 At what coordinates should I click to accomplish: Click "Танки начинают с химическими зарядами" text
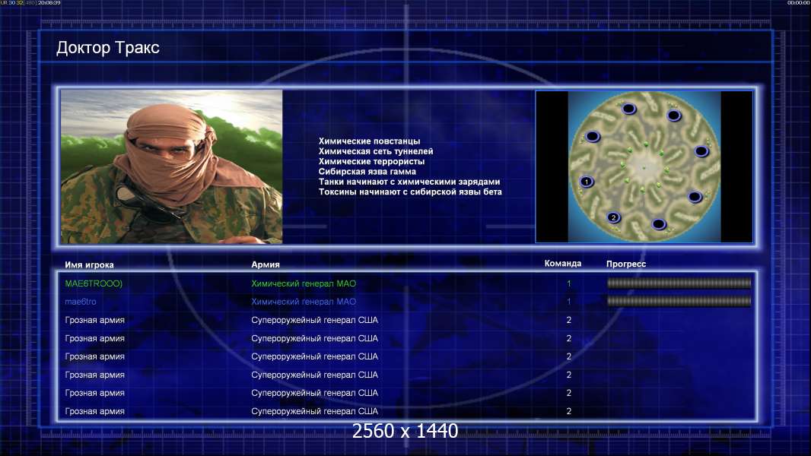tap(409, 182)
